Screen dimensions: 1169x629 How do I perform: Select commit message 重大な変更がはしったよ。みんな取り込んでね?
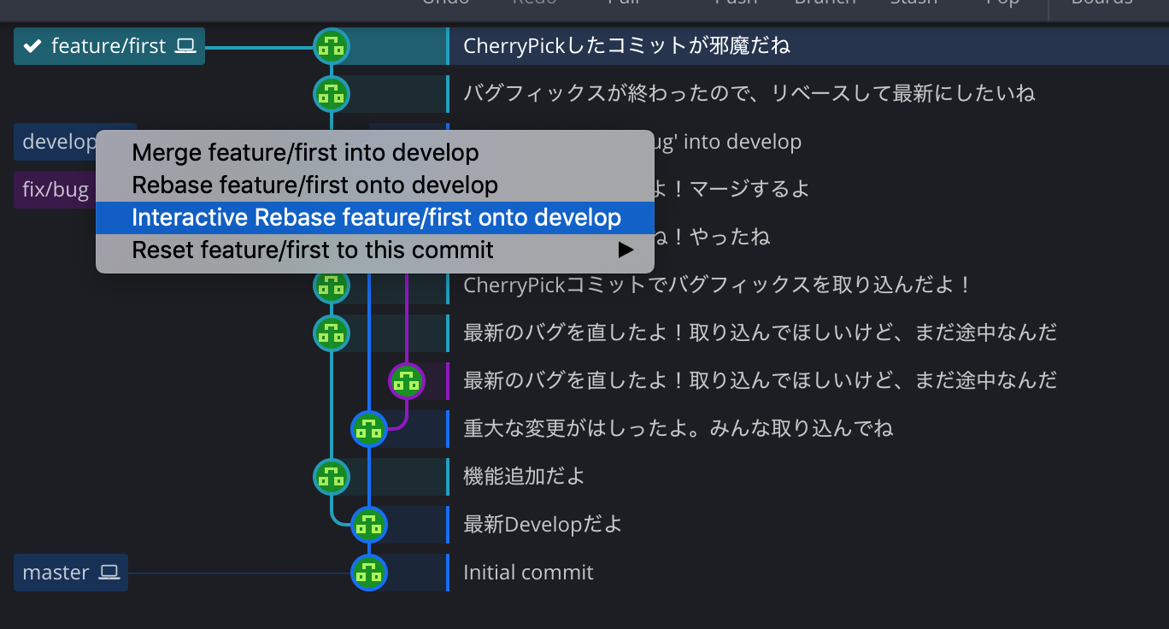678,429
